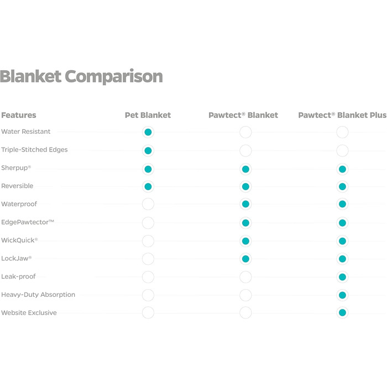Screen dimensions: 387x387
Task: Click the Pawtect Blanket Plus column header
Action: click(342, 115)
